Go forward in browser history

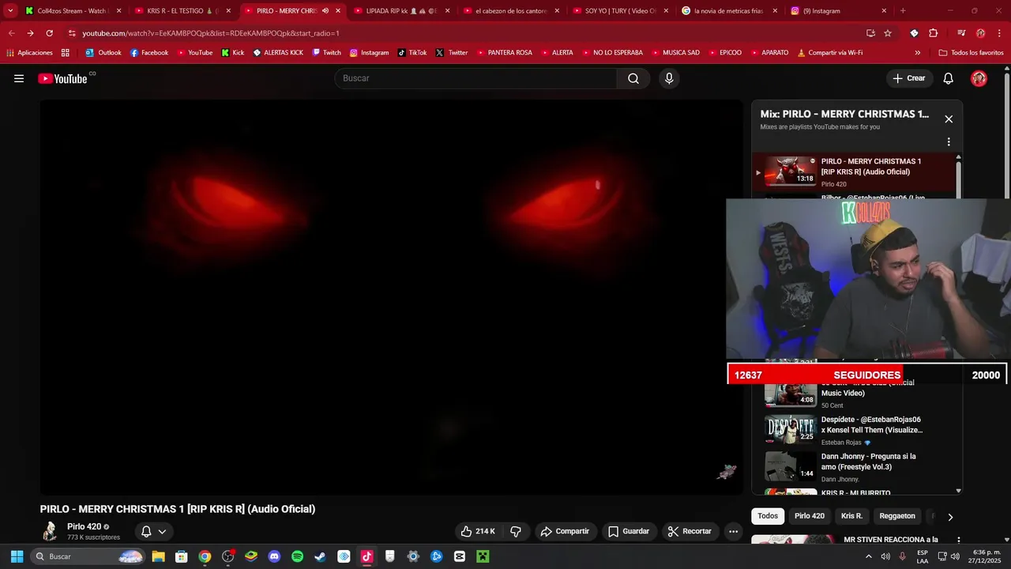coord(30,33)
